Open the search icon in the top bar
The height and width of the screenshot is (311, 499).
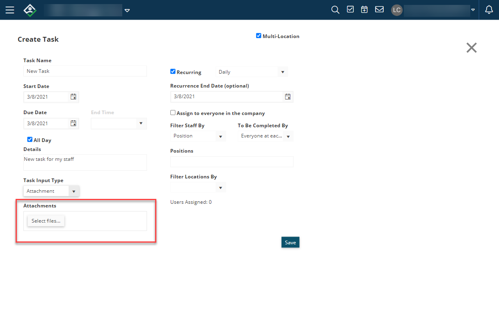(335, 9)
